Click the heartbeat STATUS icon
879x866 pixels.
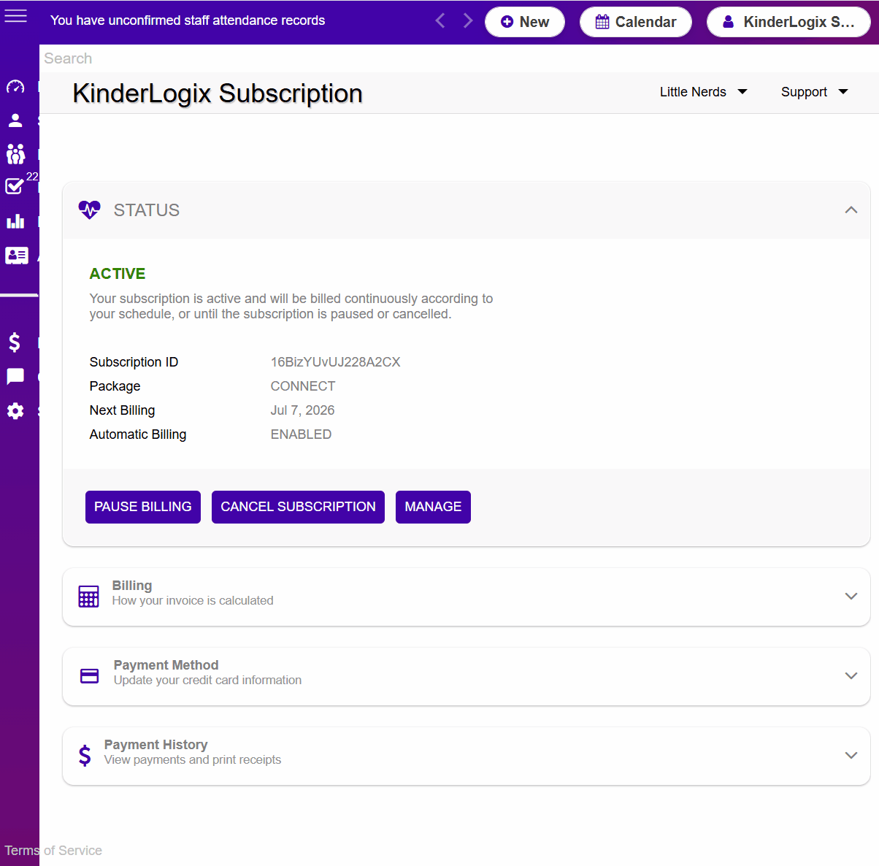coord(89,210)
